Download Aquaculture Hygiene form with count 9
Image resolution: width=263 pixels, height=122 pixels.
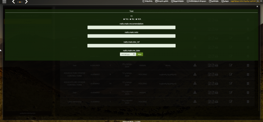[195, 74]
